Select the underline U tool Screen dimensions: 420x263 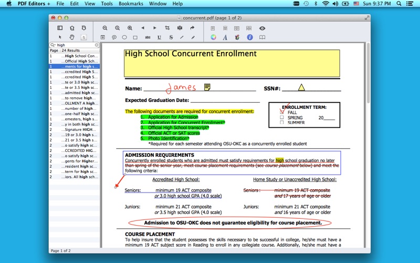pyautogui.click(x=160, y=37)
